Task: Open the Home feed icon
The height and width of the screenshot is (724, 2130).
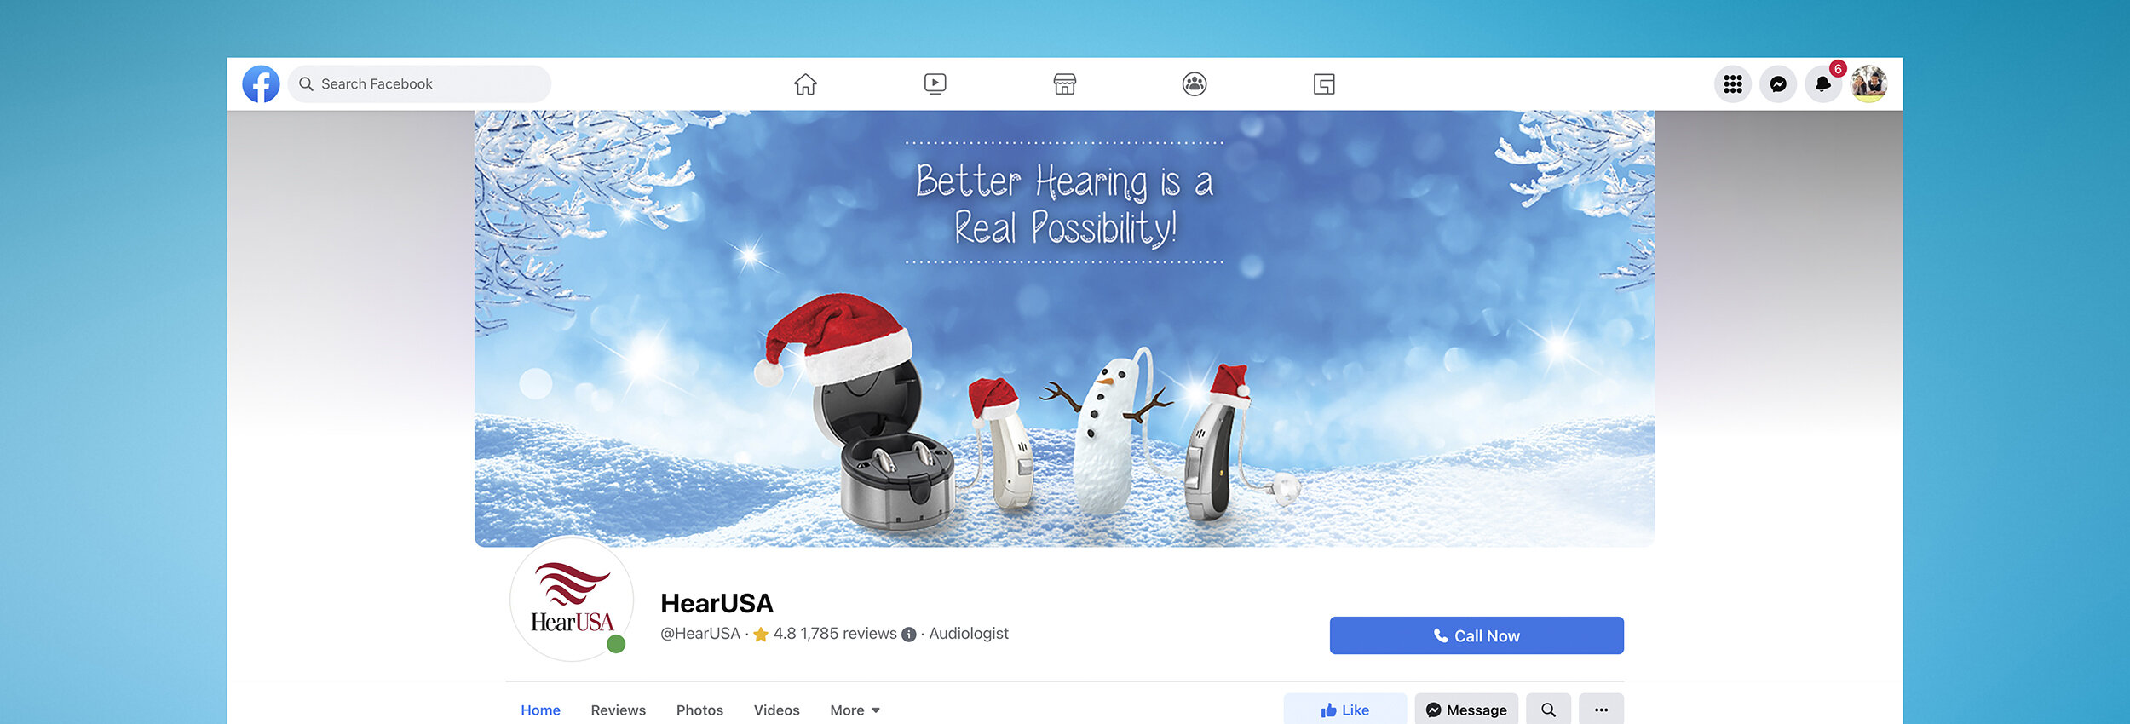Action: [805, 84]
